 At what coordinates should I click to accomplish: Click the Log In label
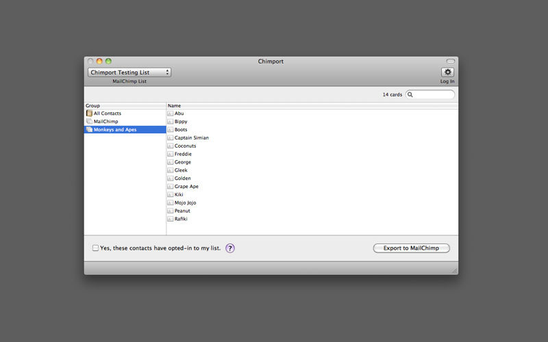(x=447, y=81)
